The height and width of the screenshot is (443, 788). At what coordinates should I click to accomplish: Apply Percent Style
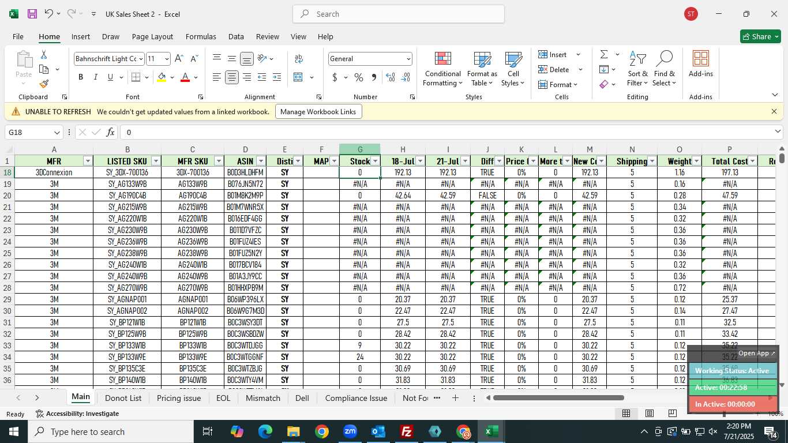[359, 77]
